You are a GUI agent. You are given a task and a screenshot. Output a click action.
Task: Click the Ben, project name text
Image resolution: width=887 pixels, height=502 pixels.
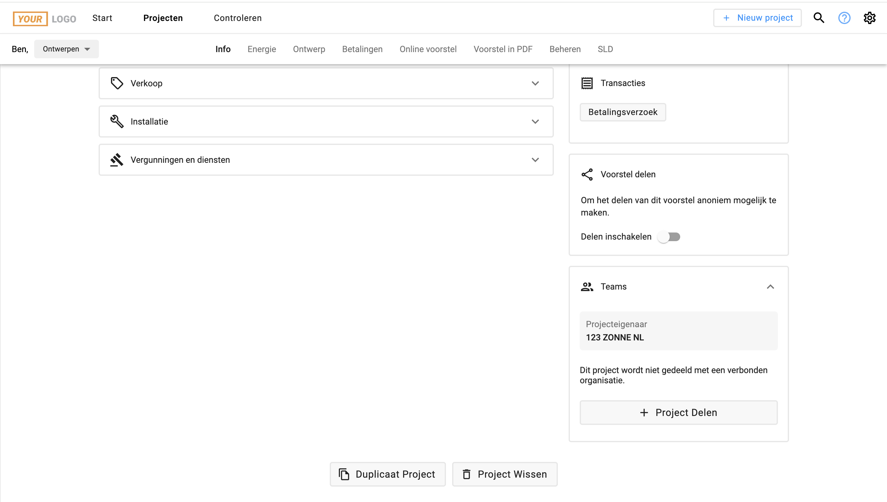click(20, 49)
